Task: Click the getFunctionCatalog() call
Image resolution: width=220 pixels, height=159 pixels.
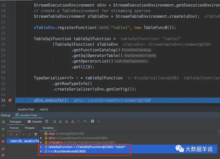Action: tap(97, 50)
